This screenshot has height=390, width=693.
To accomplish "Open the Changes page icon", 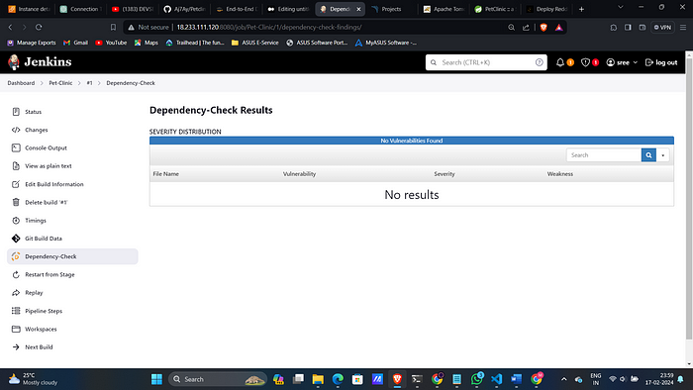I will point(16,130).
